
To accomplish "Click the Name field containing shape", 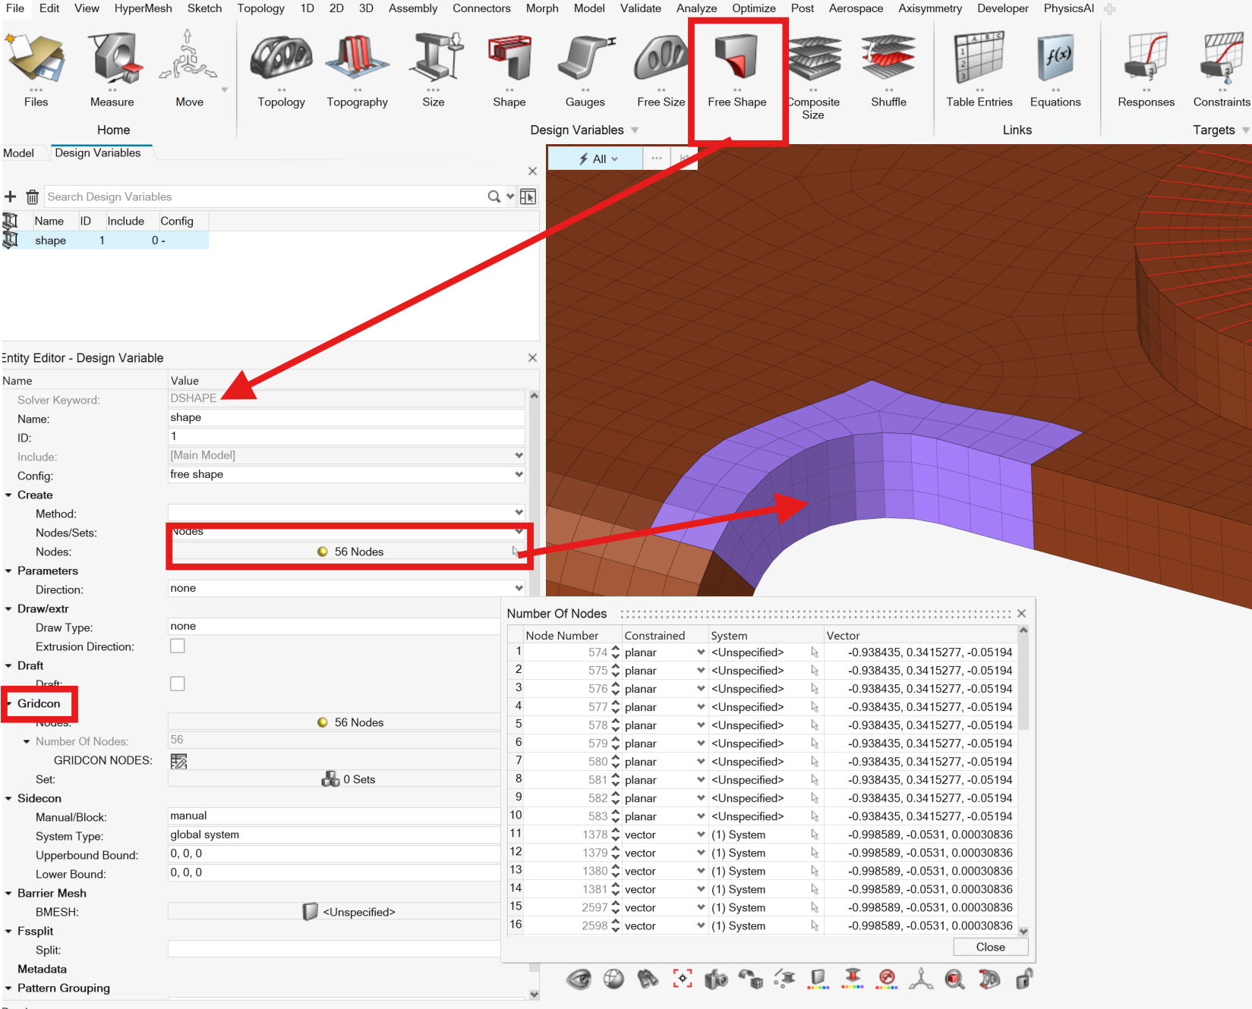I will (346, 418).
